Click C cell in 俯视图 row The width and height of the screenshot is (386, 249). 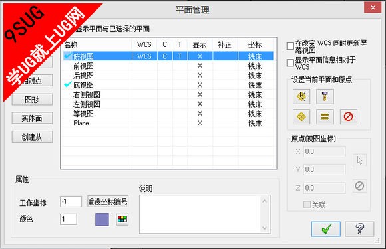165,56
